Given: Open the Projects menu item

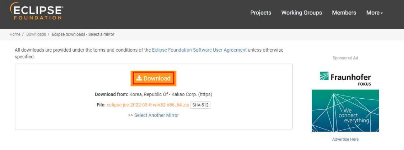Looking at the screenshot, I should click(x=260, y=13).
